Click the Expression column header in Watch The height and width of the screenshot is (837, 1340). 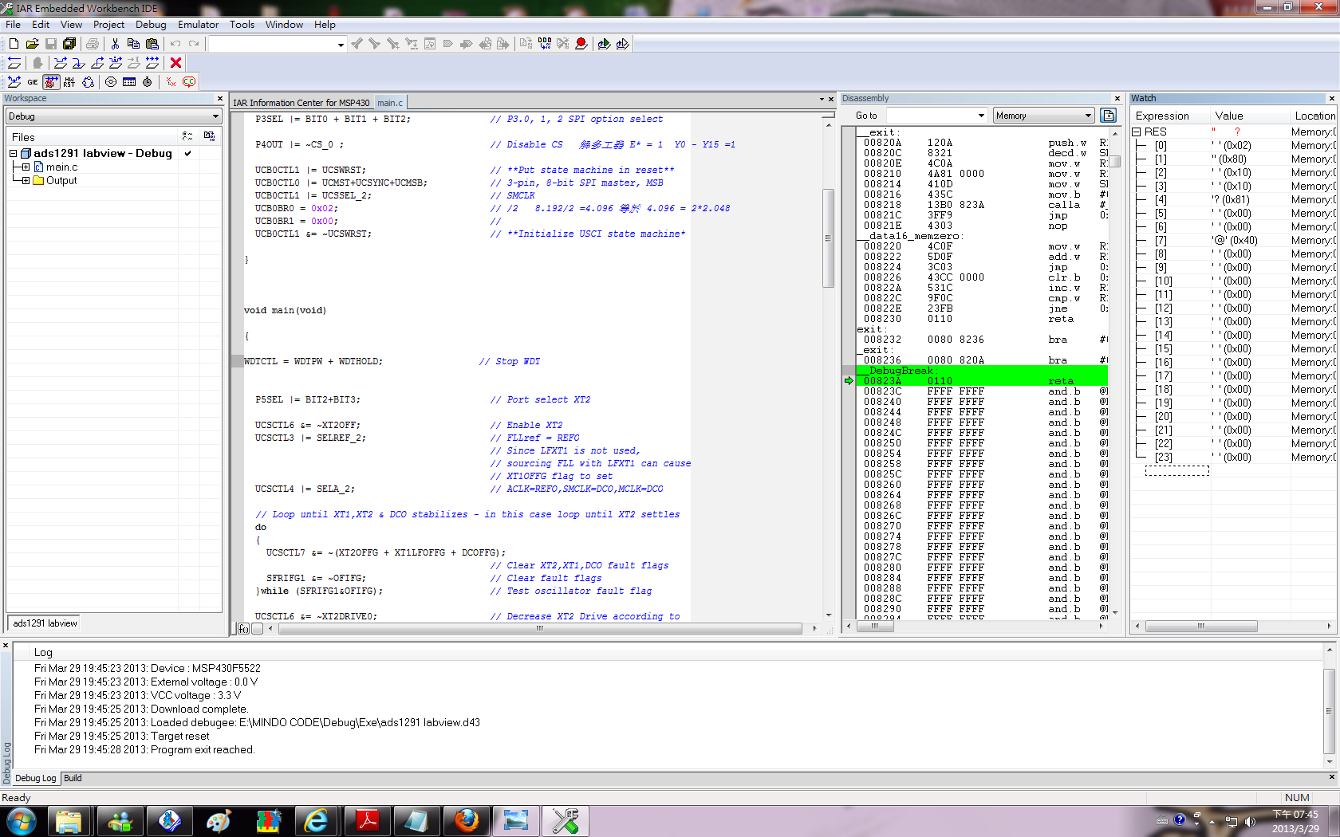coord(1162,116)
